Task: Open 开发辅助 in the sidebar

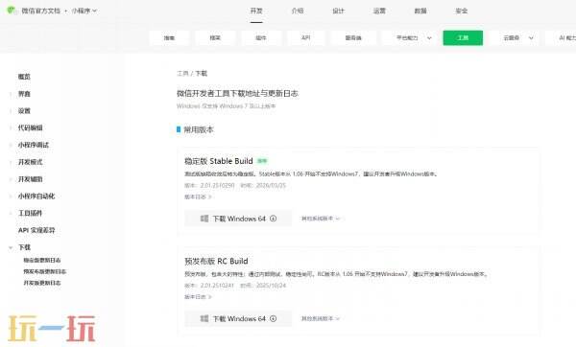Action: pyautogui.click(x=31, y=179)
